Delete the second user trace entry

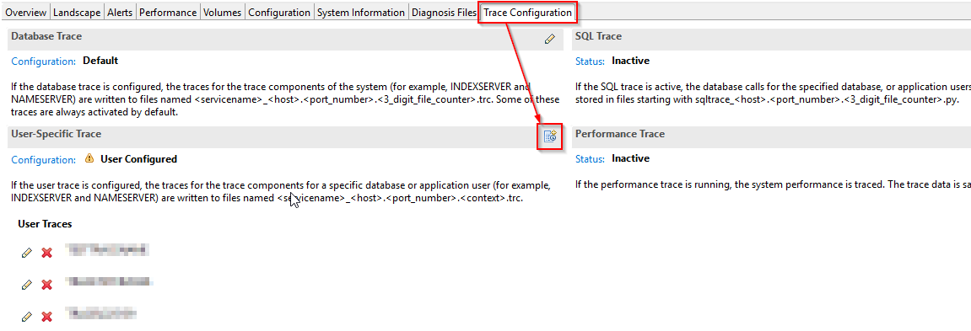click(x=46, y=285)
